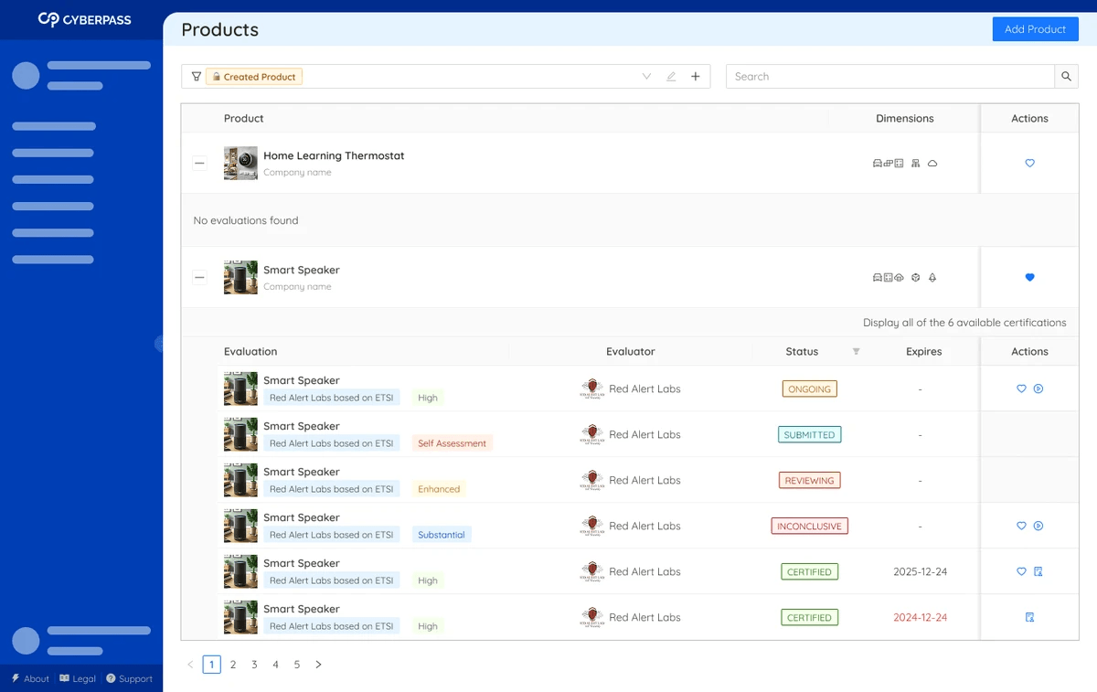Click play icon in the INCONCLUSIVE evaluation row
The image size is (1097, 692).
click(x=1038, y=527)
